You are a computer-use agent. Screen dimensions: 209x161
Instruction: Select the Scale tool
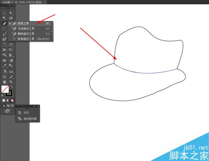tap(11, 44)
